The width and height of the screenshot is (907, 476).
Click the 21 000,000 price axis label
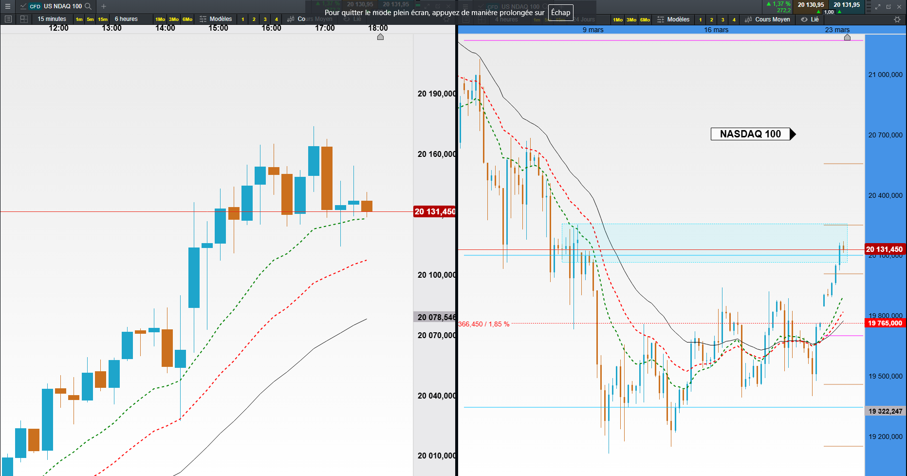point(886,75)
